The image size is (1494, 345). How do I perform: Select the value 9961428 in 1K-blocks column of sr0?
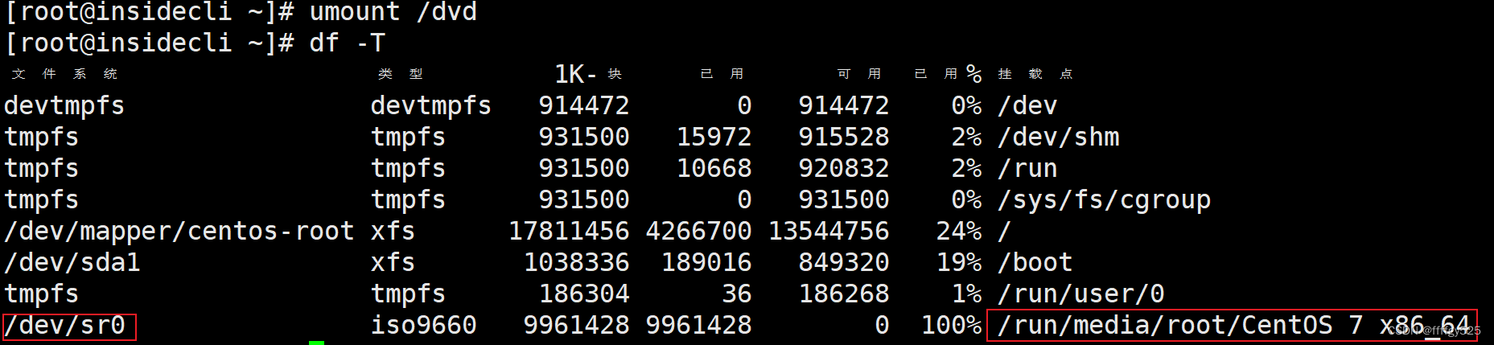(x=577, y=325)
